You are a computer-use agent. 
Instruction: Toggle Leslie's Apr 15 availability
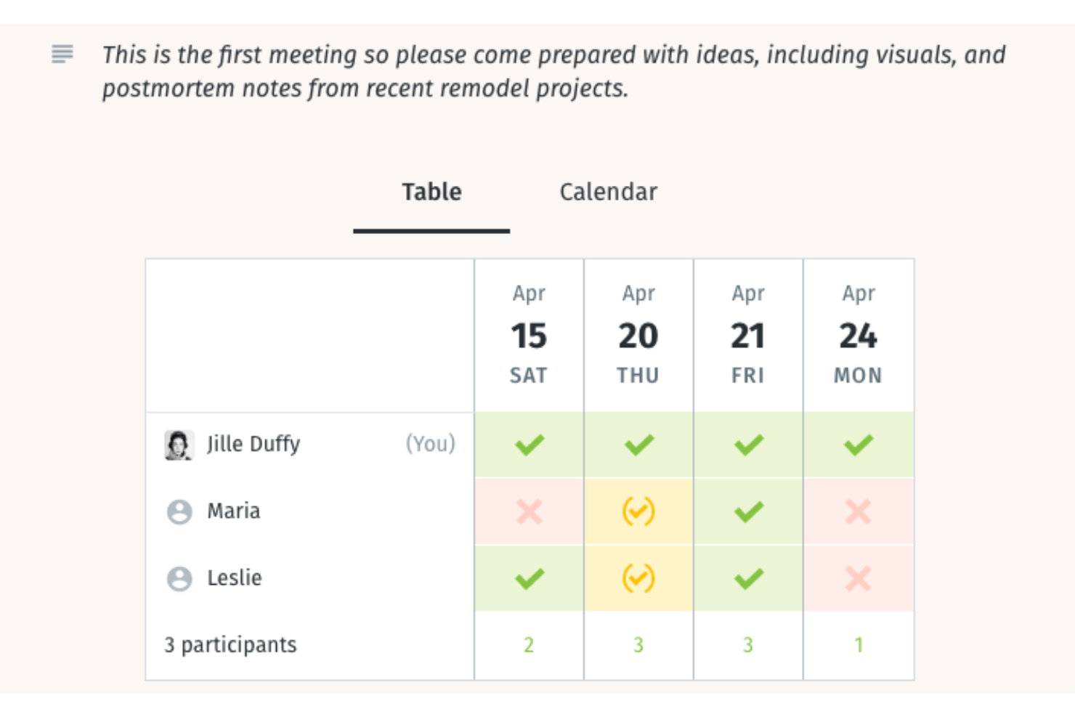click(x=528, y=579)
